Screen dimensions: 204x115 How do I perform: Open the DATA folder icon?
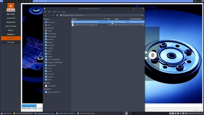[46, 80]
